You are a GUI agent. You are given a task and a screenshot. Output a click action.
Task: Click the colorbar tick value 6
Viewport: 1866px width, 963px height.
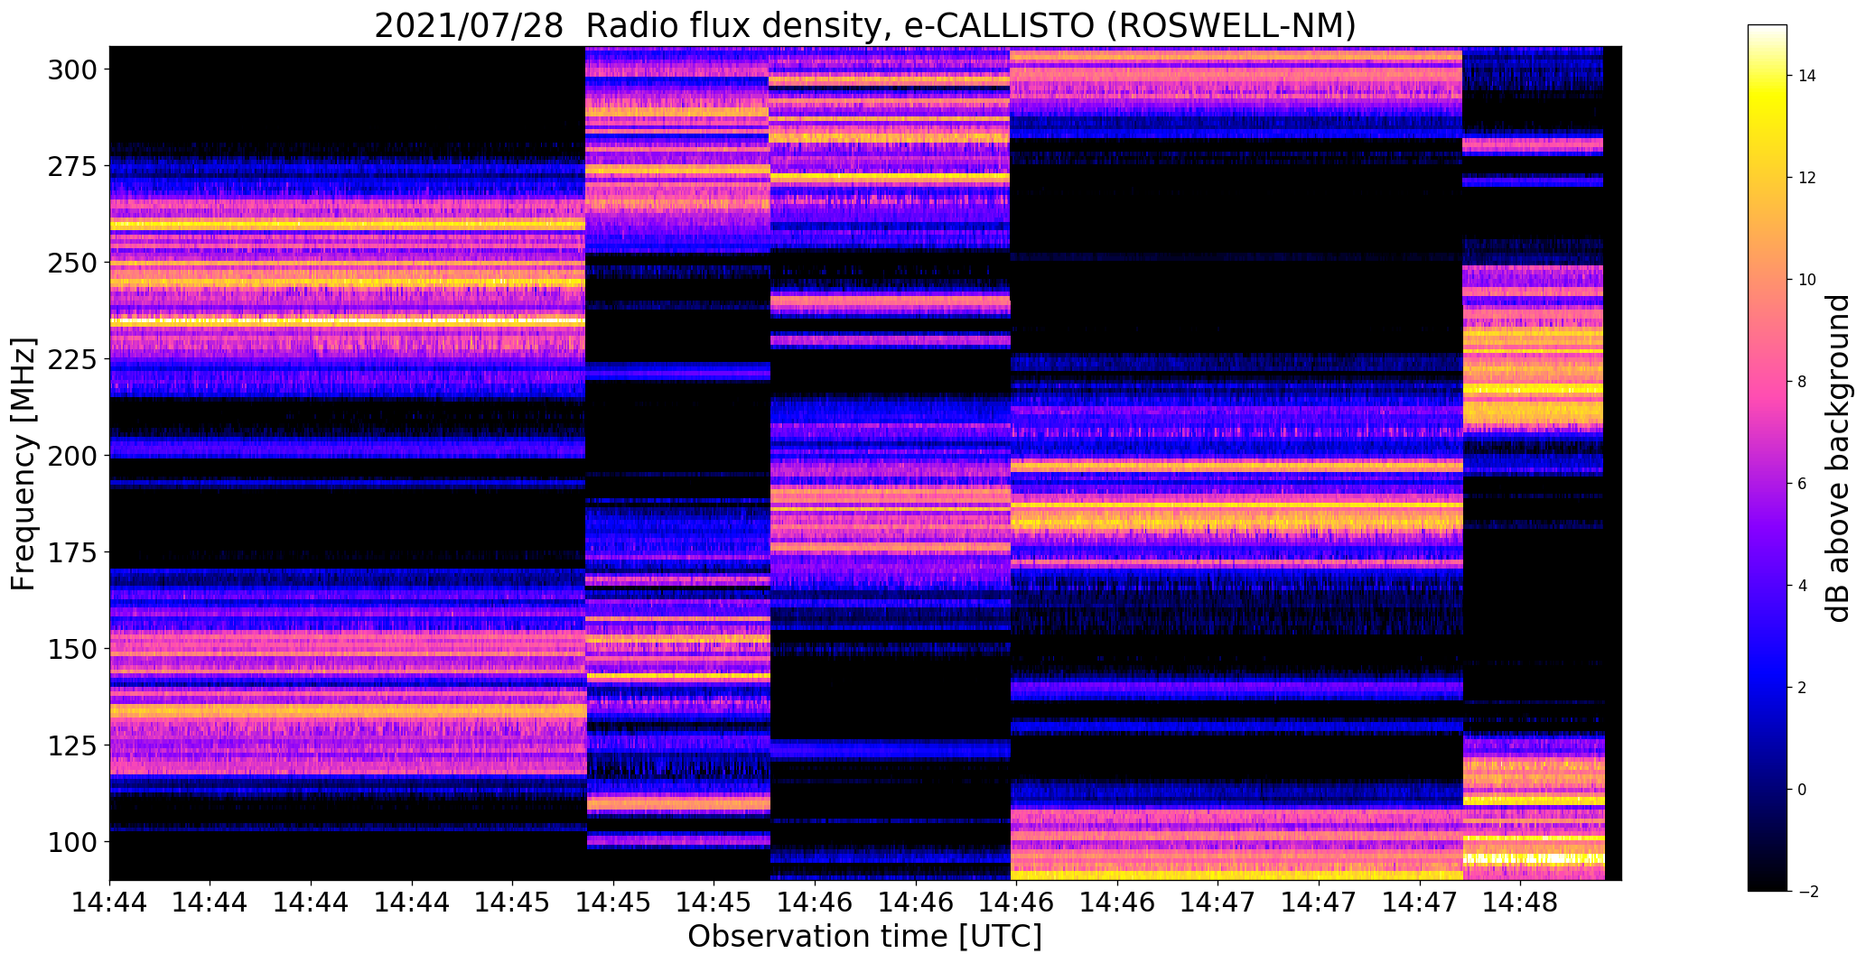click(x=1803, y=484)
